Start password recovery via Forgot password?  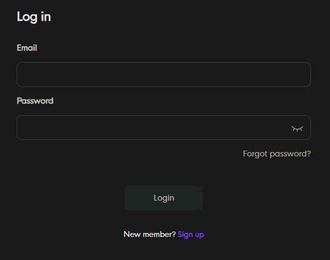click(x=277, y=154)
